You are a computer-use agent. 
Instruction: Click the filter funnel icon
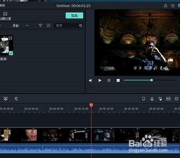pos(40,25)
